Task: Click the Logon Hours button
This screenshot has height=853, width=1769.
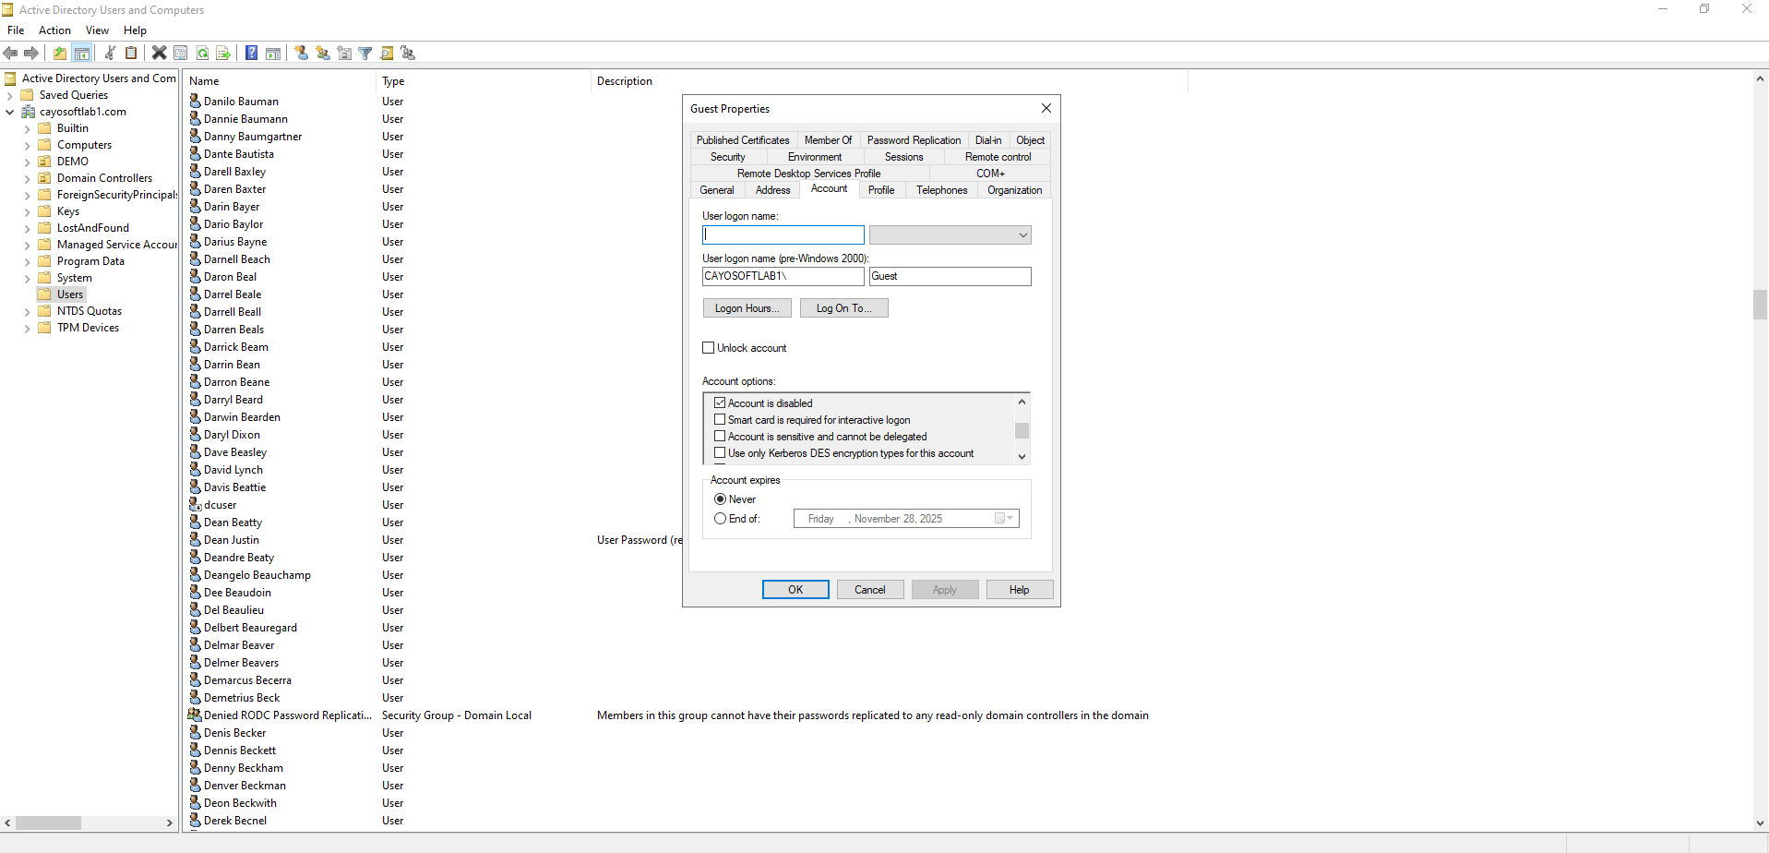Action: click(747, 308)
